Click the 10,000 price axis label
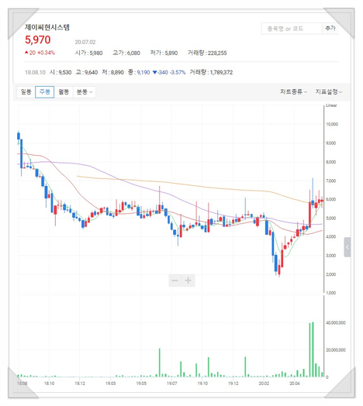 click(x=332, y=124)
